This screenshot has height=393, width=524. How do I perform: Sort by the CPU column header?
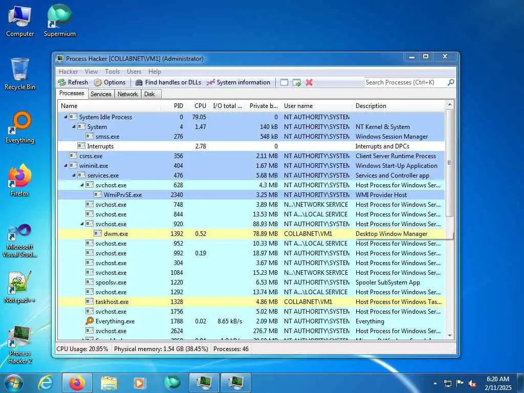[x=198, y=106]
